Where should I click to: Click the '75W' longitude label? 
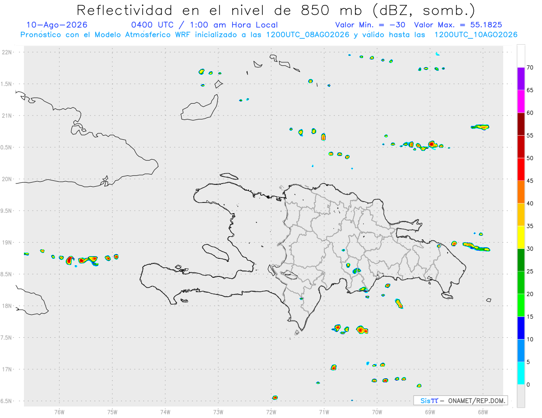pos(112,412)
